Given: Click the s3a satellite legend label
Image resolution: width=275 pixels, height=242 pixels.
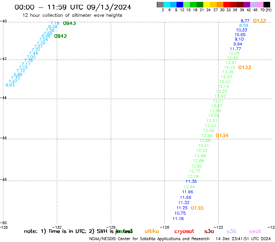Looking at the screenshot, I should click(209, 231).
